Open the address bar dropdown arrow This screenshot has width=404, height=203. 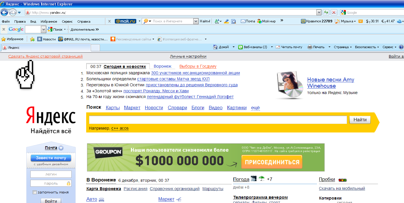coord(319,12)
